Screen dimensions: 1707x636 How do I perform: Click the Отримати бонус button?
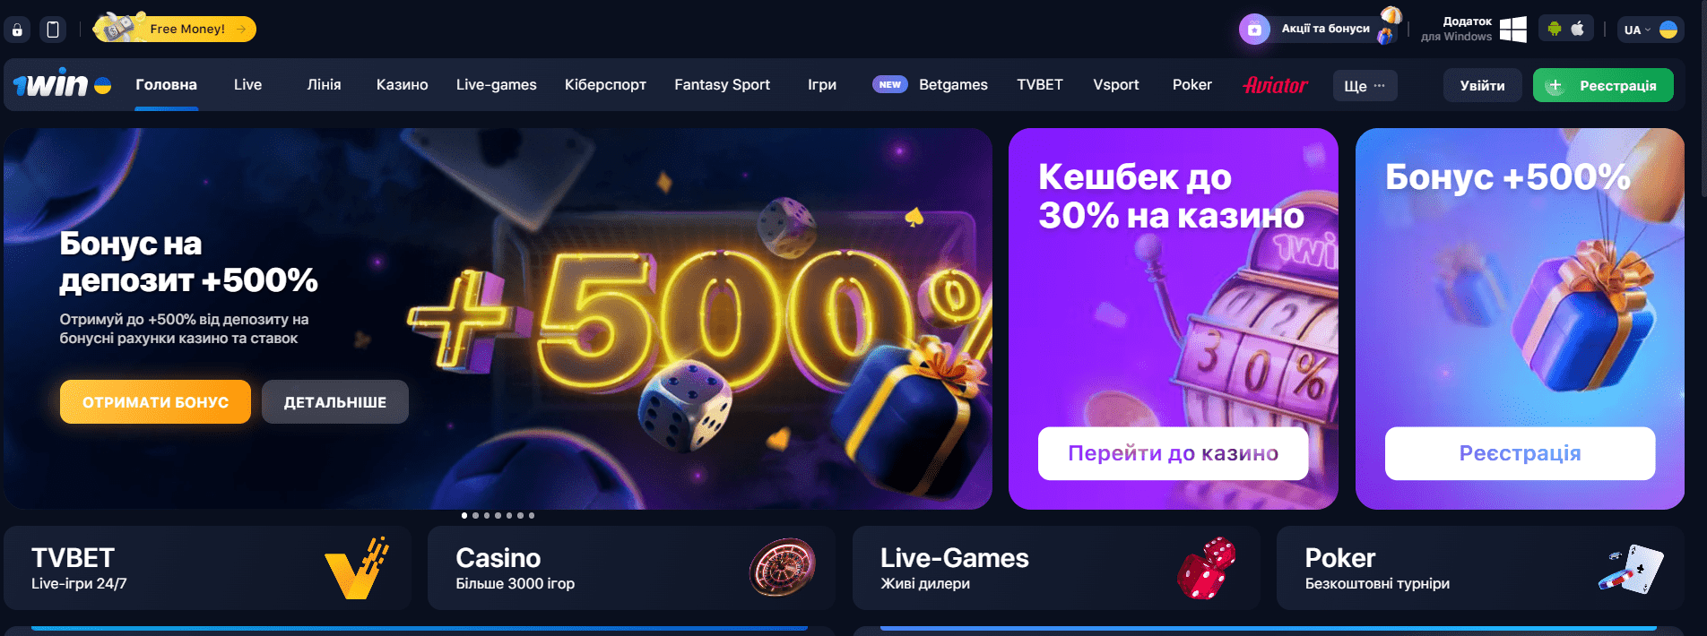155,402
